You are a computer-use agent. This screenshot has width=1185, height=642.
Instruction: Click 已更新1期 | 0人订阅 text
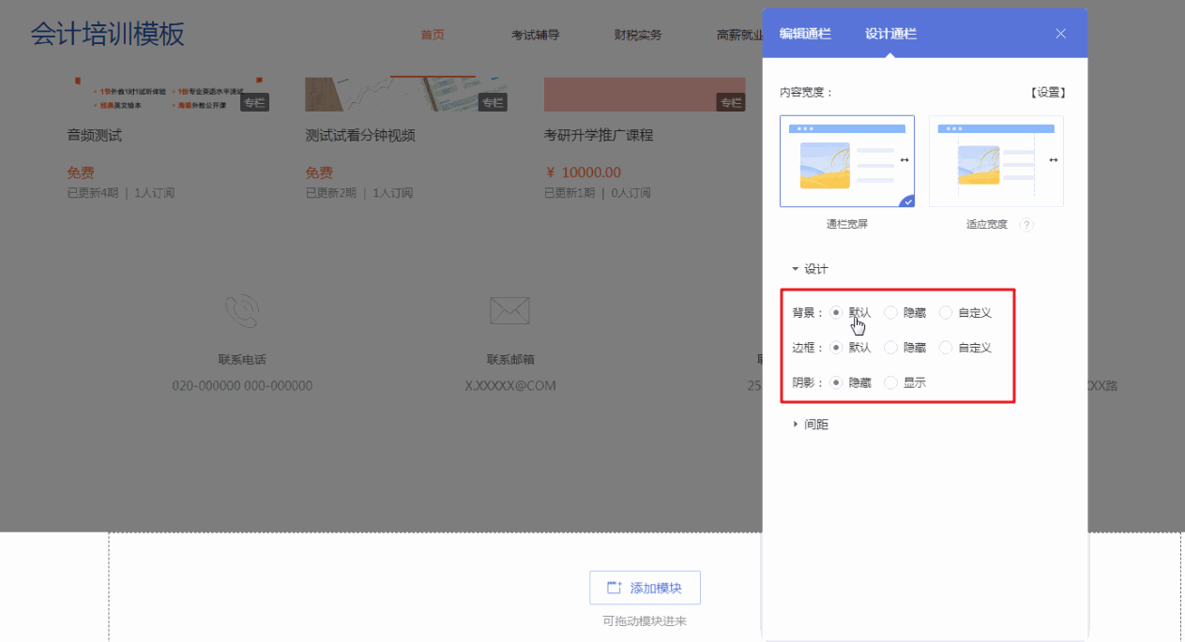click(x=598, y=193)
